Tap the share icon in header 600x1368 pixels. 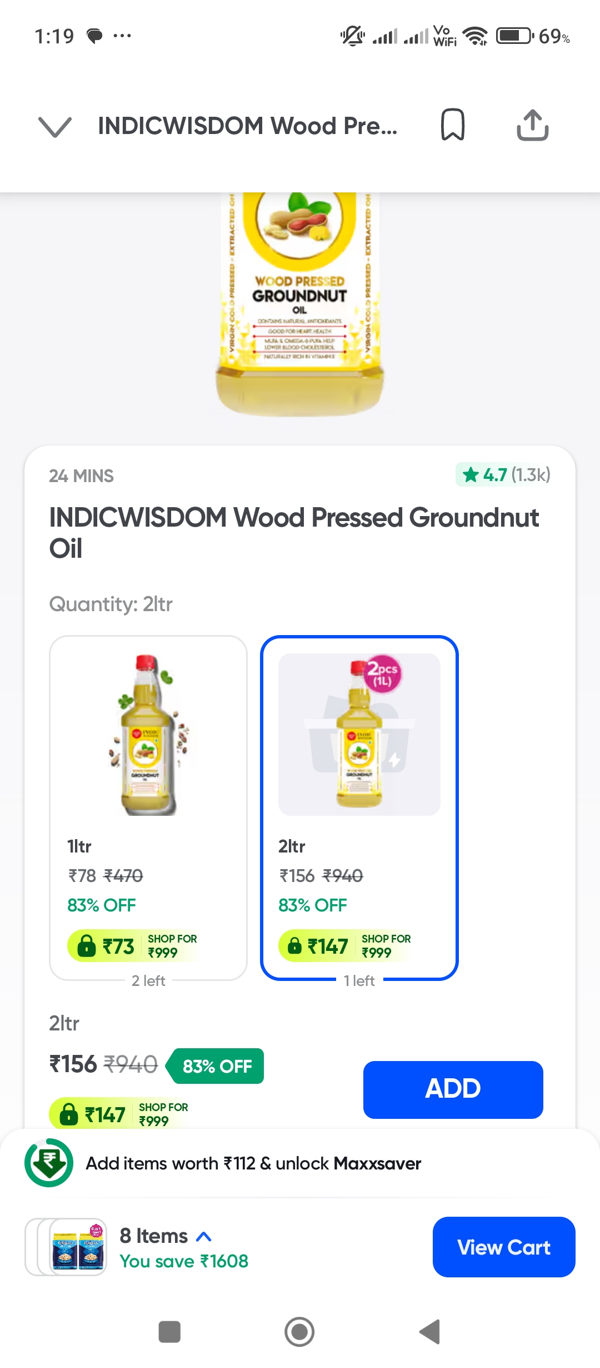click(532, 125)
